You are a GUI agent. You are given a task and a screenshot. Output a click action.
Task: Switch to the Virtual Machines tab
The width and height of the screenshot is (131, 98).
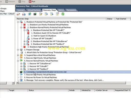(x=34, y=10)
